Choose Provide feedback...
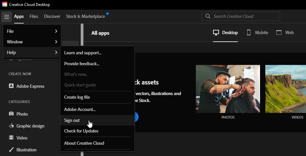The image size is (306, 156). click(97, 64)
